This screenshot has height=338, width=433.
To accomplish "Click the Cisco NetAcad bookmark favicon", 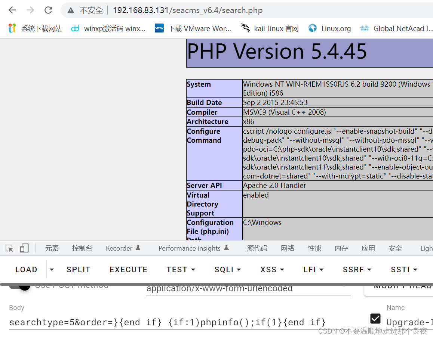I will click(x=364, y=28).
